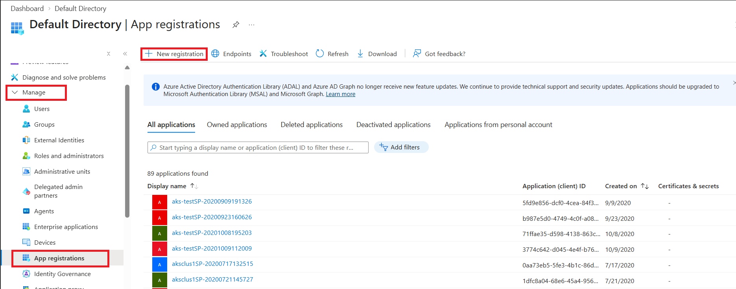Click the created date 10/8/2020
The width and height of the screenshot is (736, 289).
click(620, 234)
